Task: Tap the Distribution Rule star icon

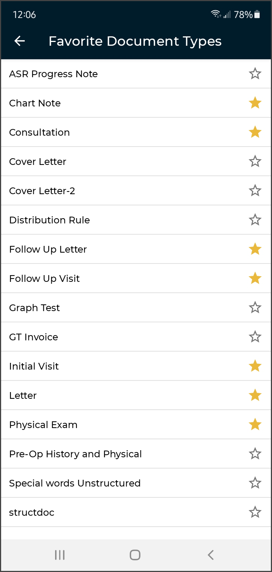Action: pyautogui.click(x=255, y=220)
